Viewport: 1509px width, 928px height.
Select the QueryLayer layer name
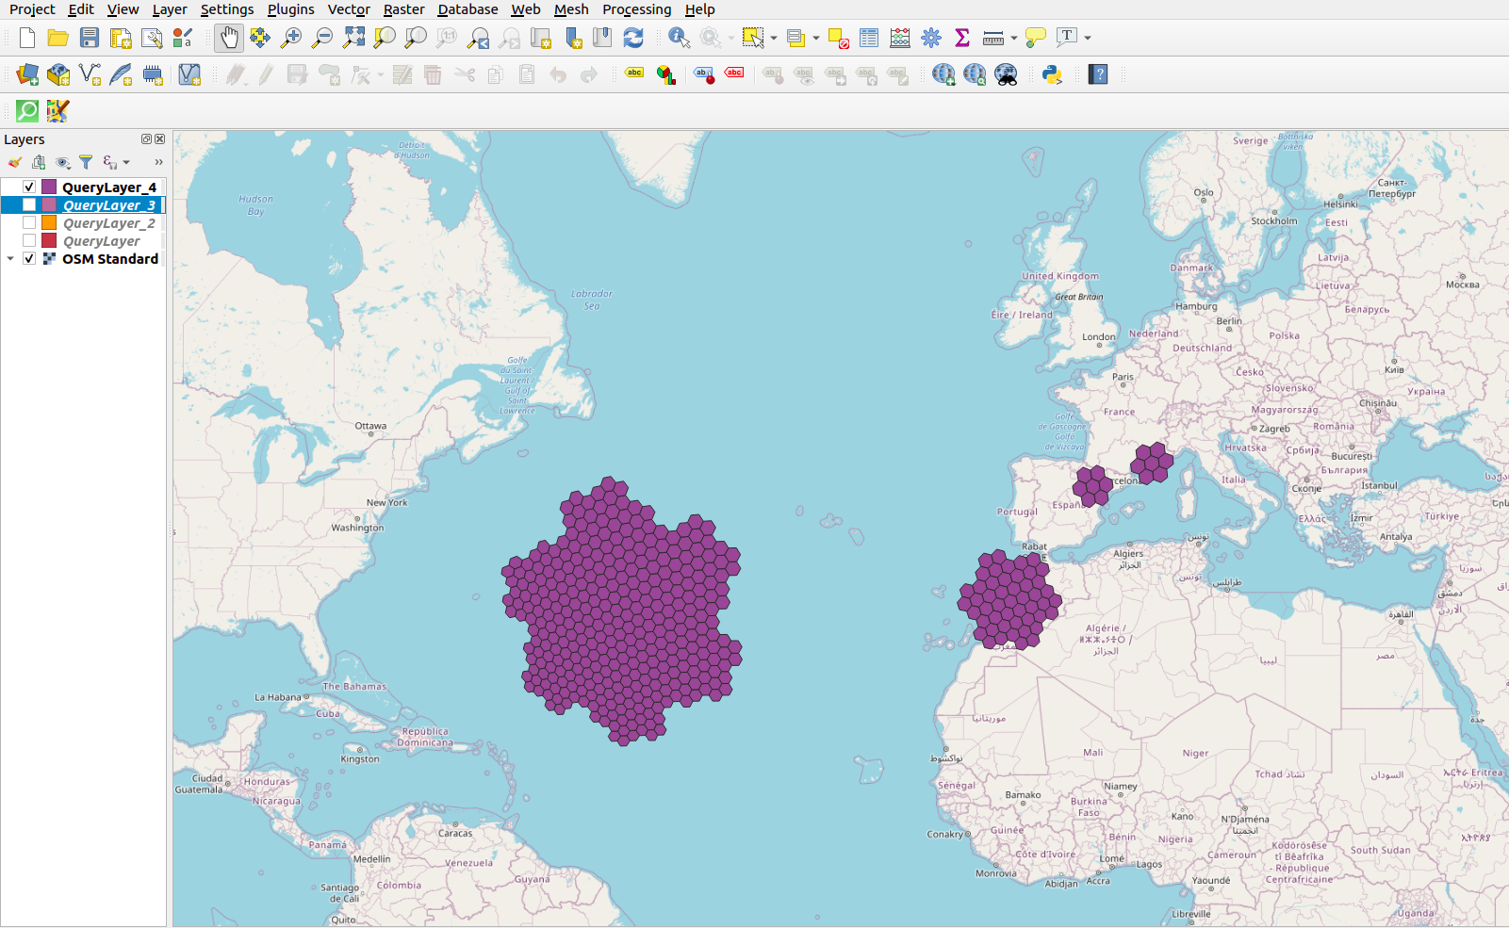click(x=101, y=241)
